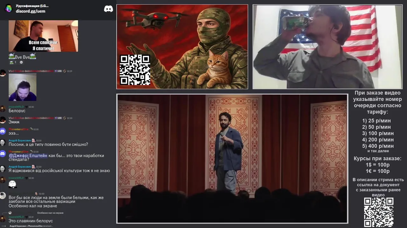Open the attached image of the man in purple
407x228 pixels.
(22, 87)
